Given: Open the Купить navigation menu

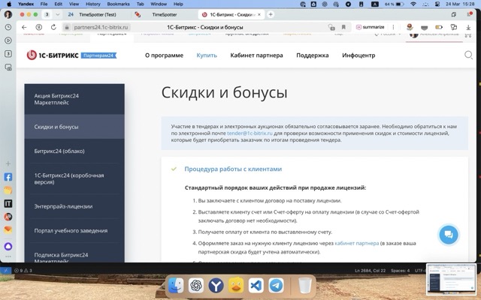Looking at the screenshot, I should (207, 55).
